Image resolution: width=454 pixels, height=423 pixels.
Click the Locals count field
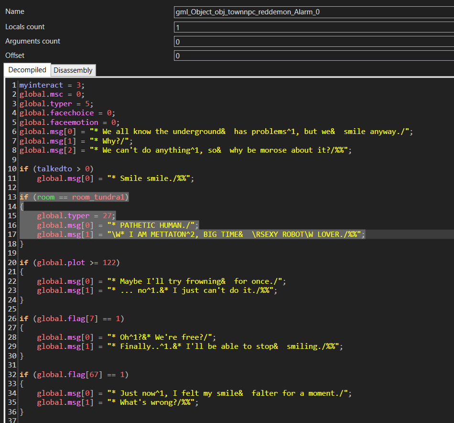pos(314,28)
